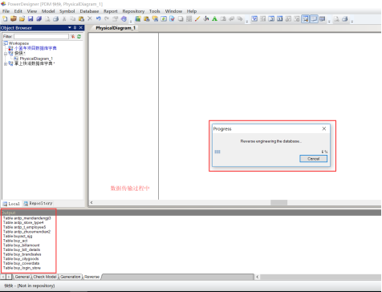The width and height of the screenshot is (382, 292).
Task: Open the Symbol menu
Action: coord(67,11)
